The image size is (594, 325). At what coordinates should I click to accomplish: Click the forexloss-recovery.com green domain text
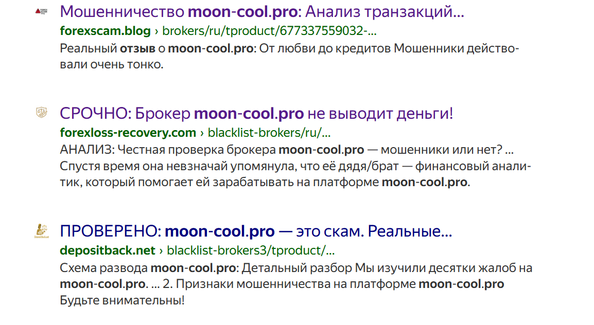tap(127, 132)
